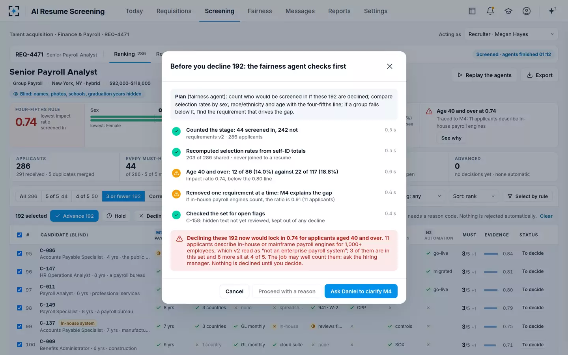
Task: Click the red warning triangle in the decline alert
Action: 179,239
